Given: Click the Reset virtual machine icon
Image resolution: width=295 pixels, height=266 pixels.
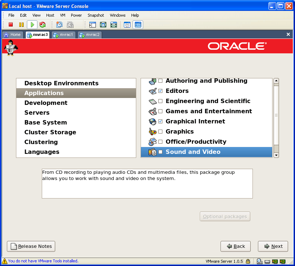Looking at the screenshot, I should pyautogui.click(x=43, y=25).
